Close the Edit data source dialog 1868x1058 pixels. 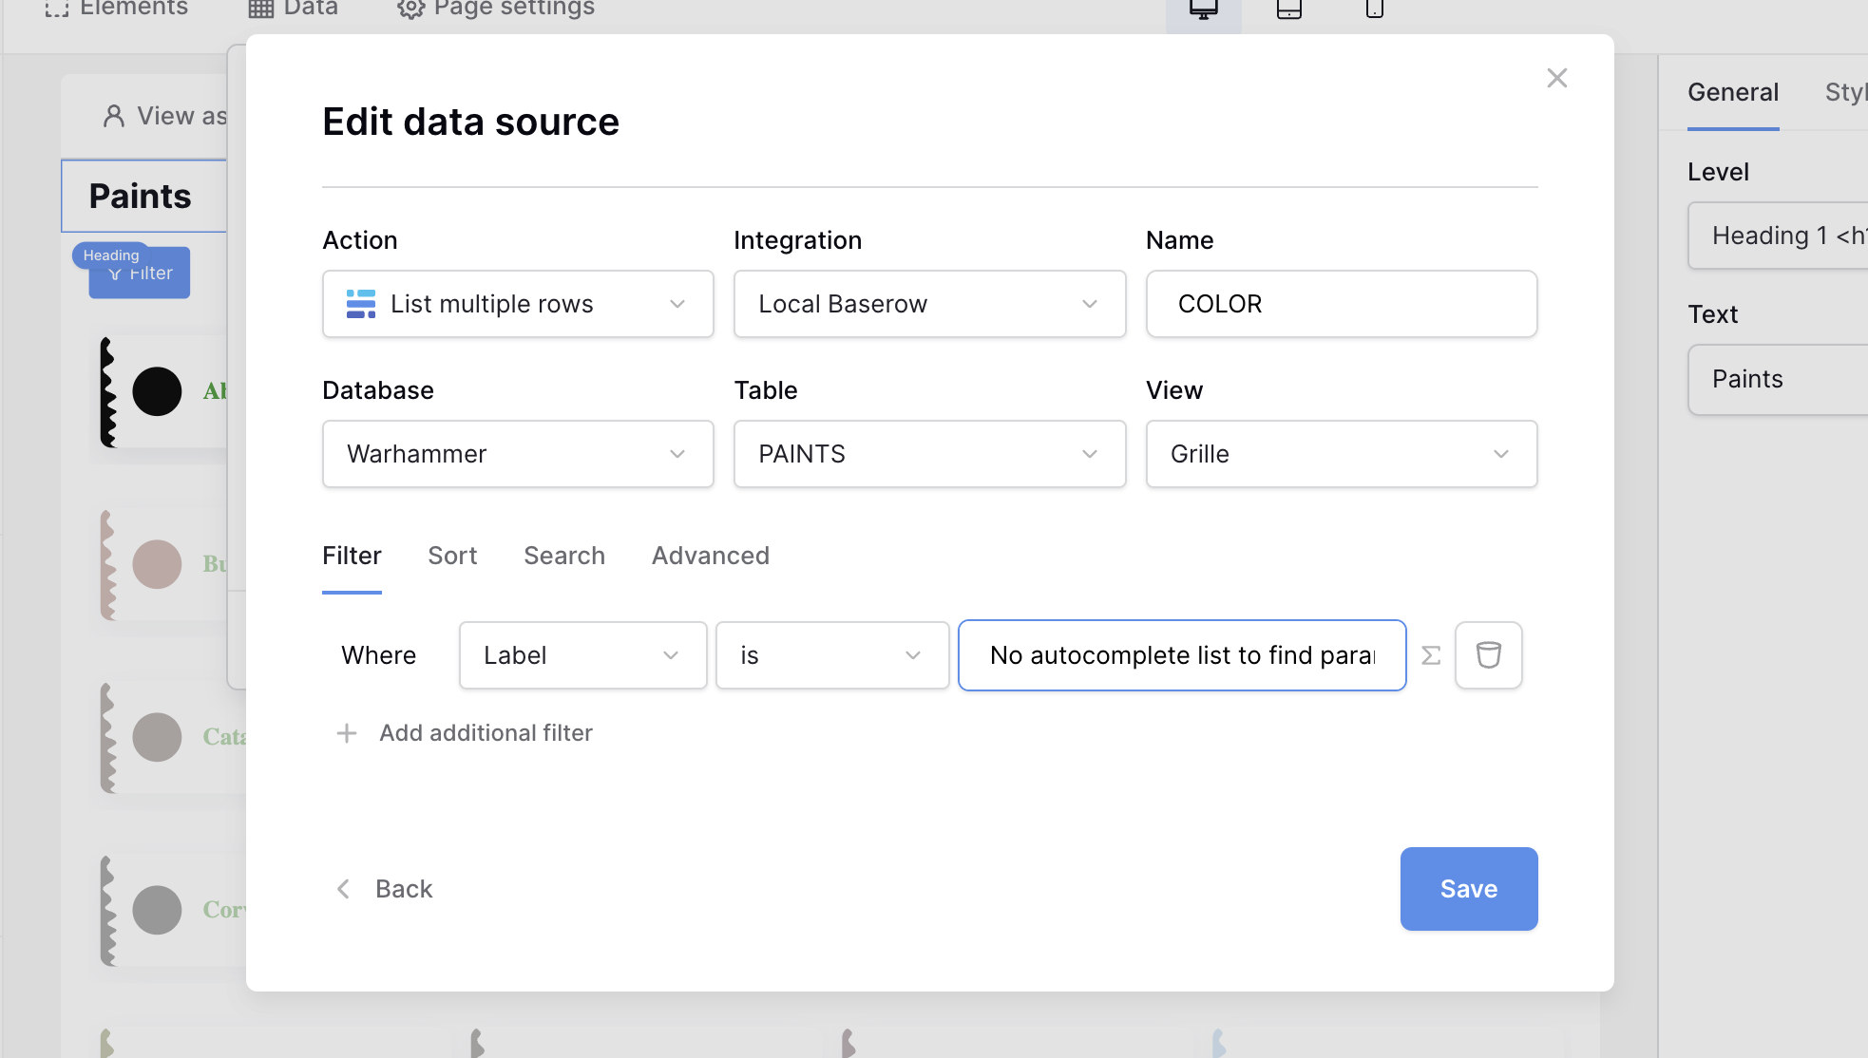click(x=1556, y=78)
